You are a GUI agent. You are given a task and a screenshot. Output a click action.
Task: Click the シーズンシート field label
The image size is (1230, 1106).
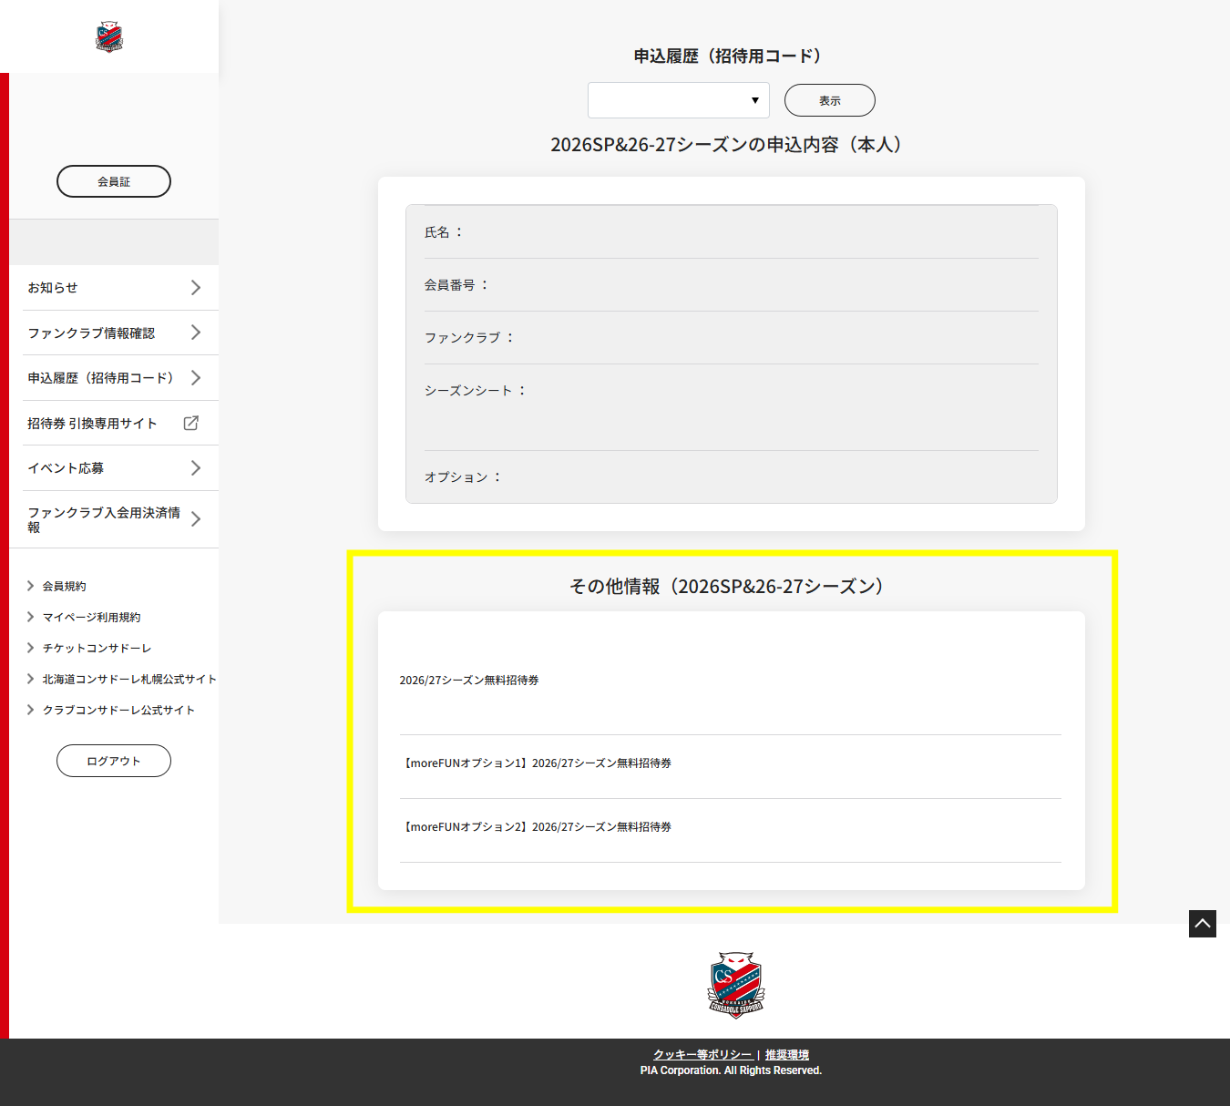click(476, 391)
